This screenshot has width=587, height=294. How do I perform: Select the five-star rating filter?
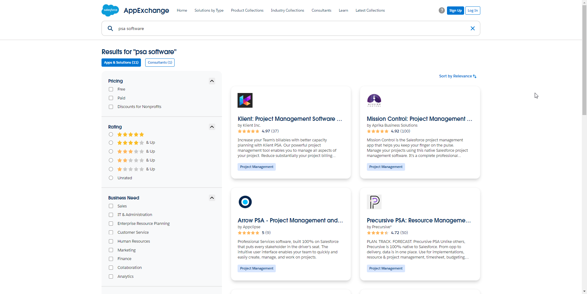point(111,135)
